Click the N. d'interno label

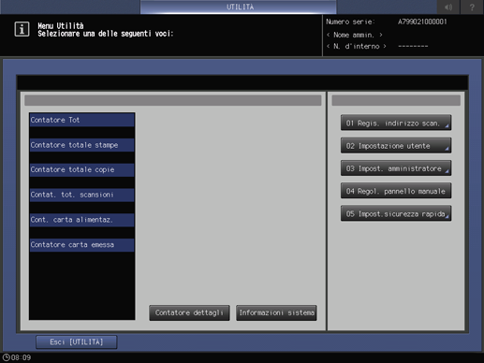(x=357, y=46)
